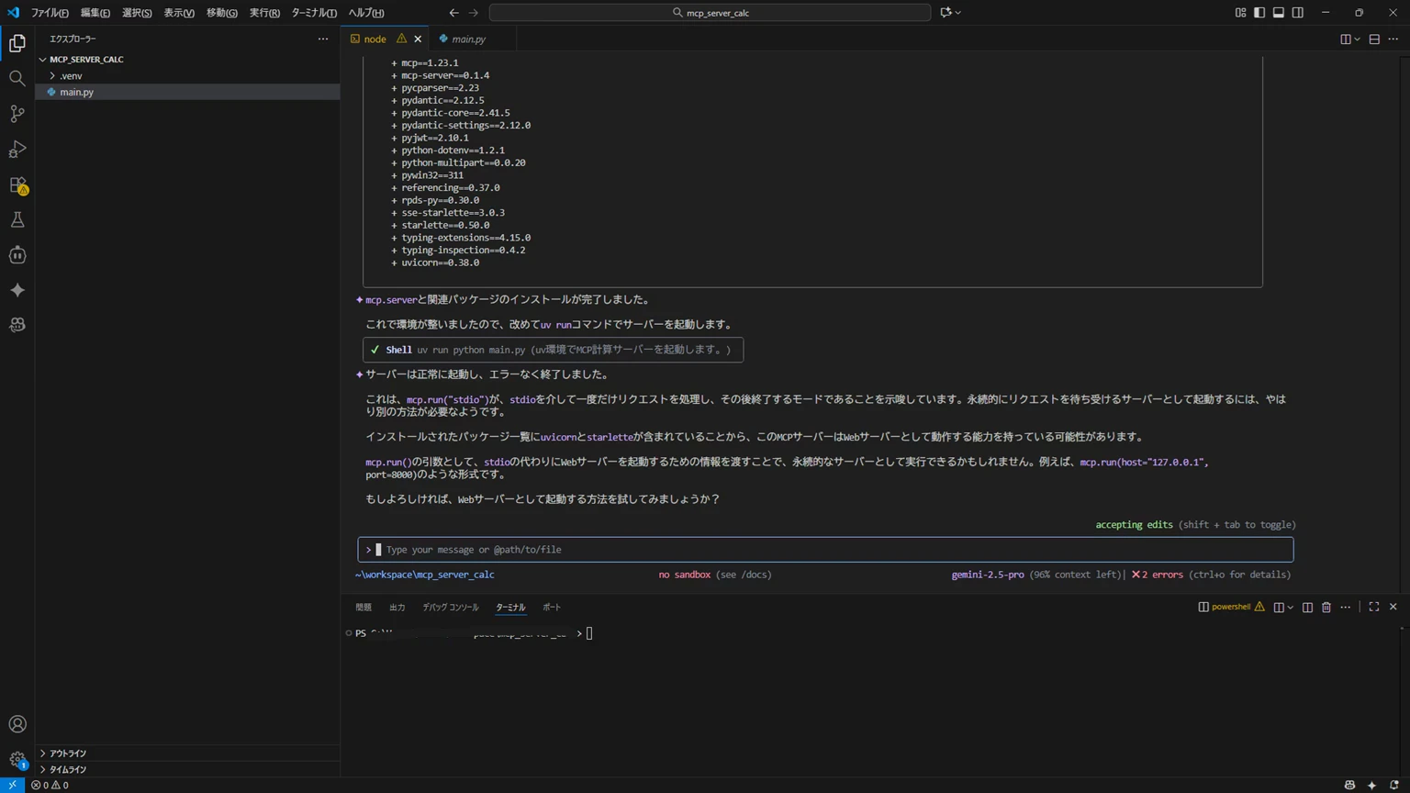Open the customize layout icon
This screenshot has width=1410, height=793.
coord(1240,13)
